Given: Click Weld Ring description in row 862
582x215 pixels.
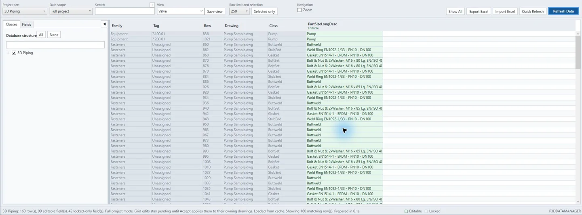Looking at the screenshot, I should [344, 50].
